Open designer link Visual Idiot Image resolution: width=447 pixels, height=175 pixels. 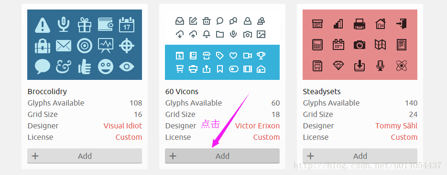(122, 126)
